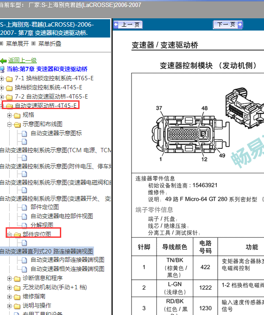Screen dimensions: 264x315
Task: Click page icon above 直列式20 路连接器 entry
Action: (x=24, y=243)
